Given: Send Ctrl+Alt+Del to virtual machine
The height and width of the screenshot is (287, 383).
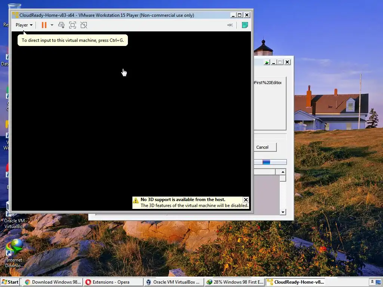Looking at the screenshot, I should click(61, 25).
